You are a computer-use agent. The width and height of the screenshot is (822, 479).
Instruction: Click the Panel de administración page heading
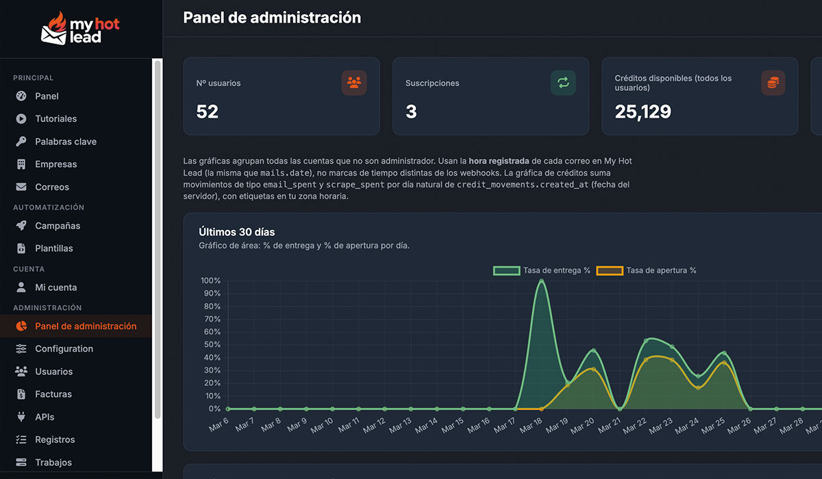272,18
